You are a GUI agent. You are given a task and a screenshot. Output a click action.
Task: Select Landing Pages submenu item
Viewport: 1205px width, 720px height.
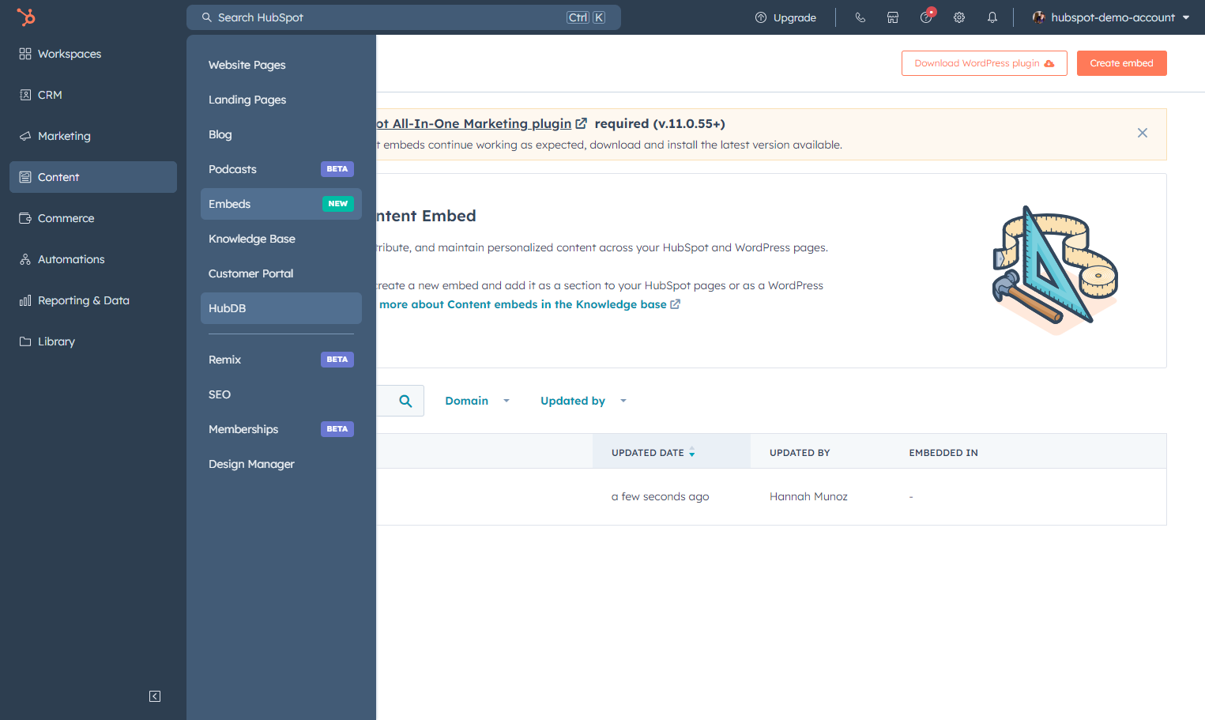[x=281, y=100]
